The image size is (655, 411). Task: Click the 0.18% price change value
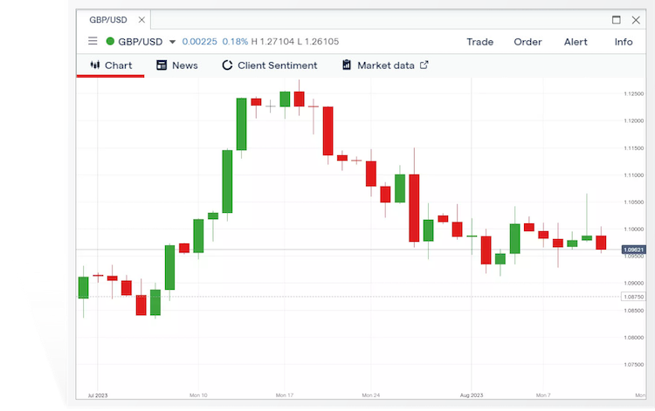coord(235,42)
